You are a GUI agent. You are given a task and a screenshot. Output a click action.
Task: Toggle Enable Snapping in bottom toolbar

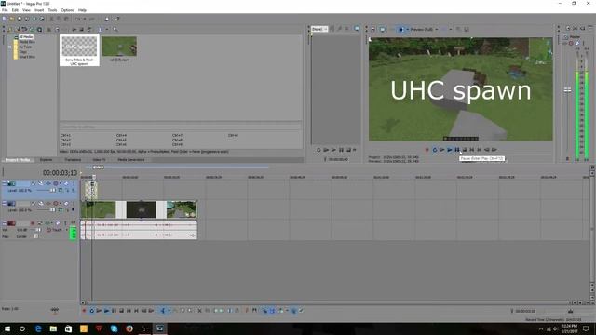(265, 311)
